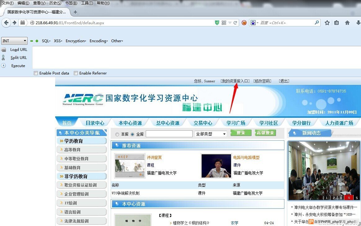
Task: Open the 文件(F) menu
Action: pos(7,3)
